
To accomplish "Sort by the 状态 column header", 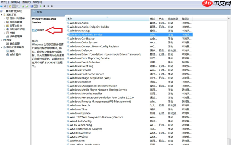I will 162,19.
